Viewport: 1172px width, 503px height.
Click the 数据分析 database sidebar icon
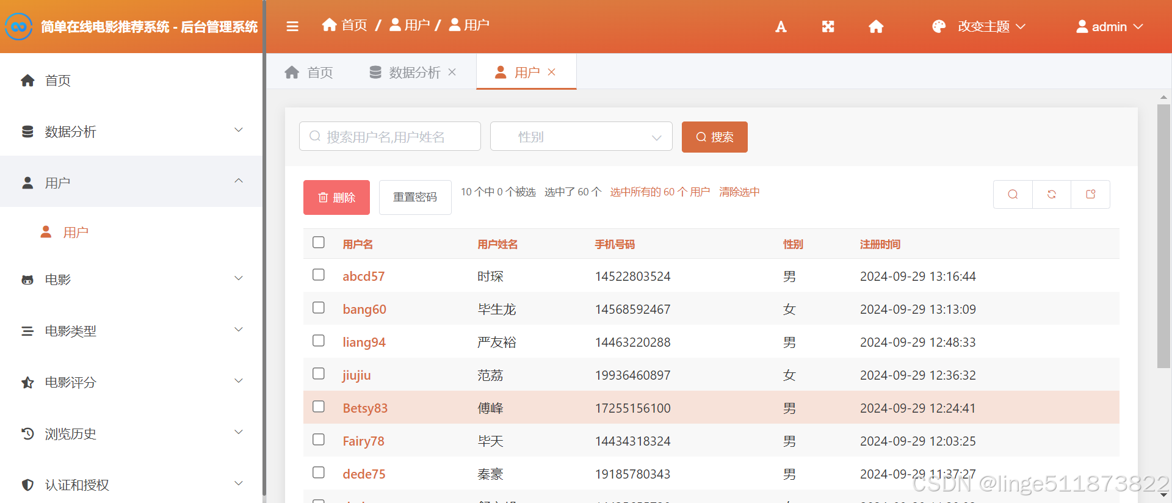(27, 132)
